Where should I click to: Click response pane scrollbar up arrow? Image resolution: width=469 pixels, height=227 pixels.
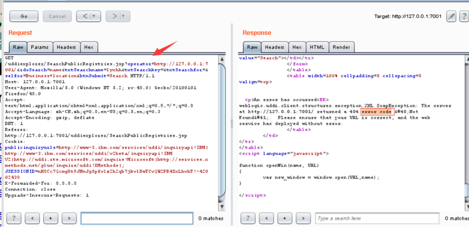467,59
